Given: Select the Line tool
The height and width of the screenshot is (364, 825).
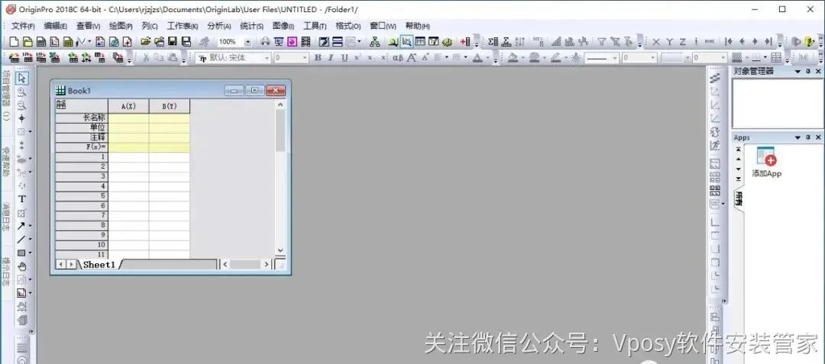Looking at the screenshot, I should tap(21, 240).
